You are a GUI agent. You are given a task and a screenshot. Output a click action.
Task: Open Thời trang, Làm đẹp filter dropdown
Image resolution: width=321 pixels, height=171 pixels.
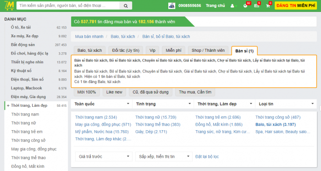[225, 104]
